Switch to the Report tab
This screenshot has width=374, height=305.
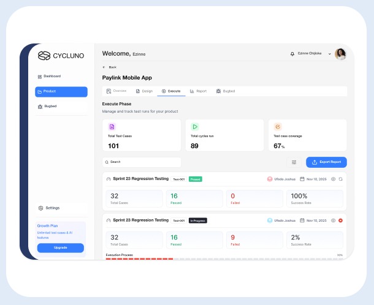click(198, 91)
